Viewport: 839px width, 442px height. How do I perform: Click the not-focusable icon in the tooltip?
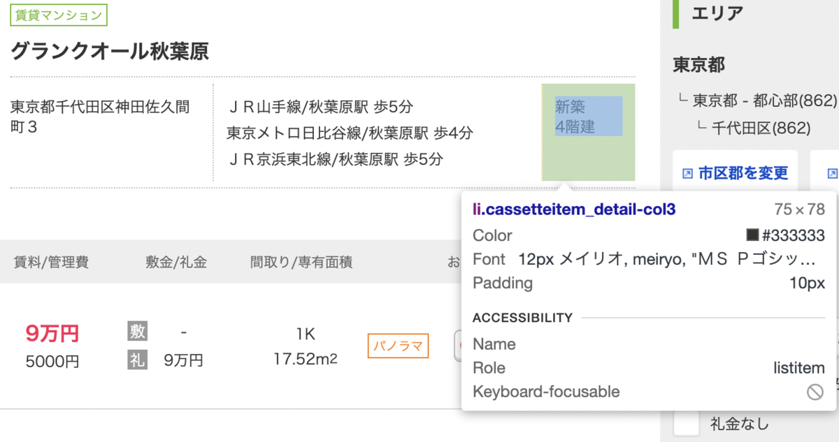[x=815, y=392]
